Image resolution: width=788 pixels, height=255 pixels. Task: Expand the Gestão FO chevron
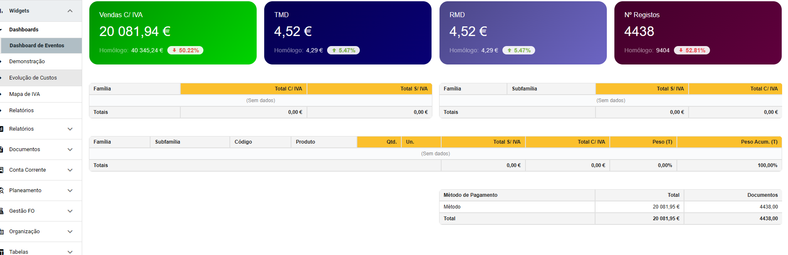coord(70,211)
